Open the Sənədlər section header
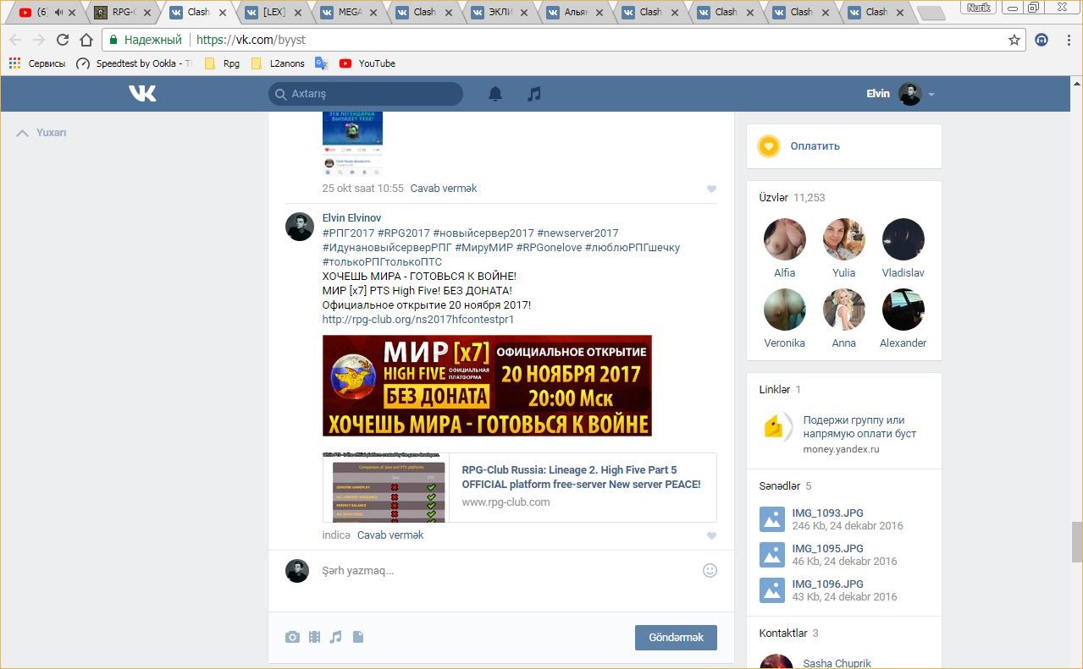Screen dimensions: 1083x669 coord(785,486)
